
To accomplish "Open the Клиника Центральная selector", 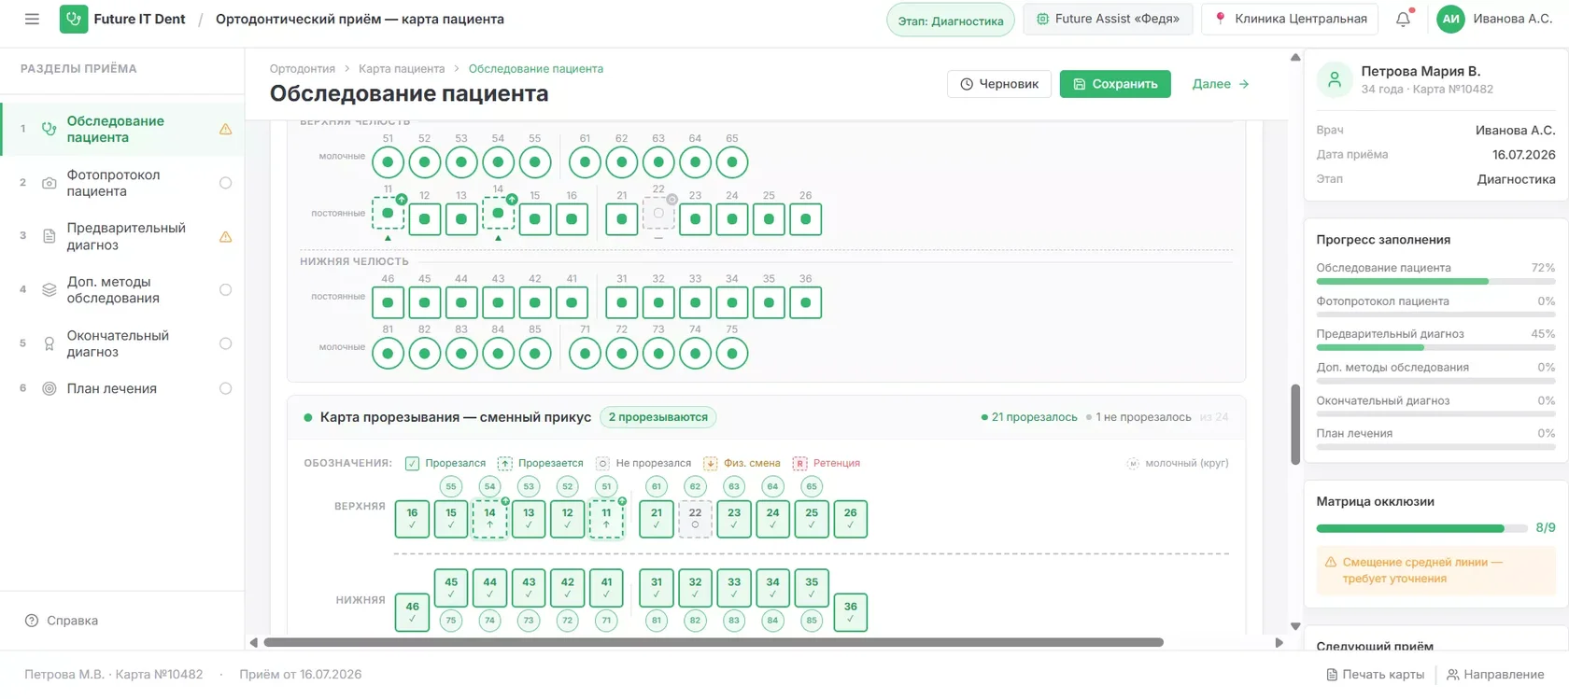I will coord(1290,19).
